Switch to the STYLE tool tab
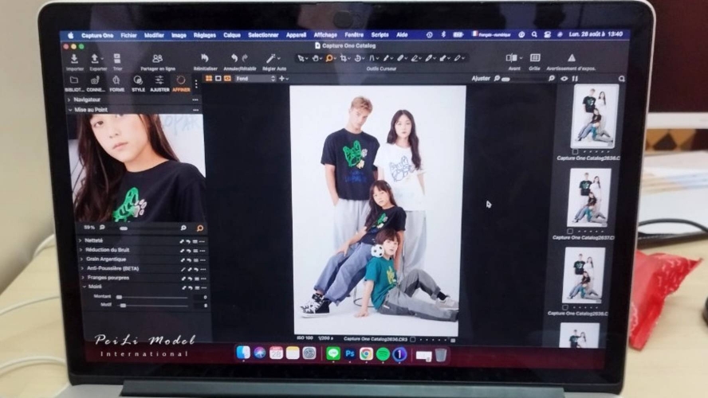 [x=138, y=84]
